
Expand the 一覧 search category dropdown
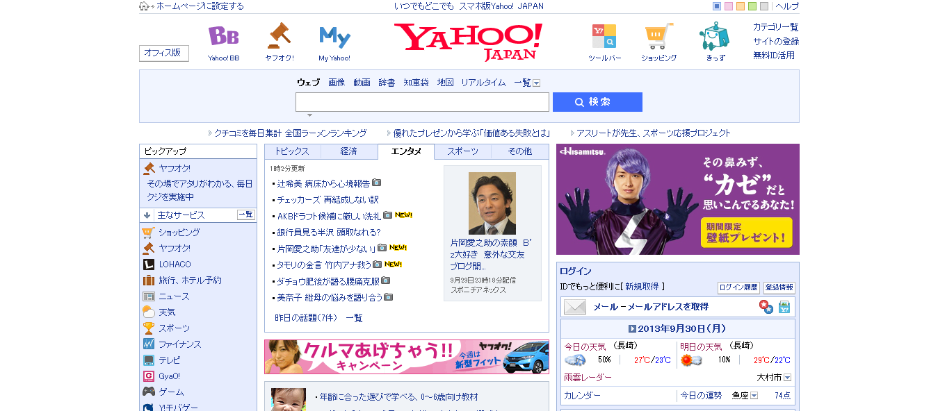coord(537,83)
